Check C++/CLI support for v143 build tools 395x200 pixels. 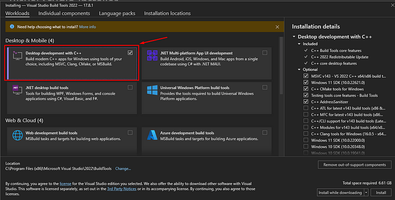click(306, 121)
